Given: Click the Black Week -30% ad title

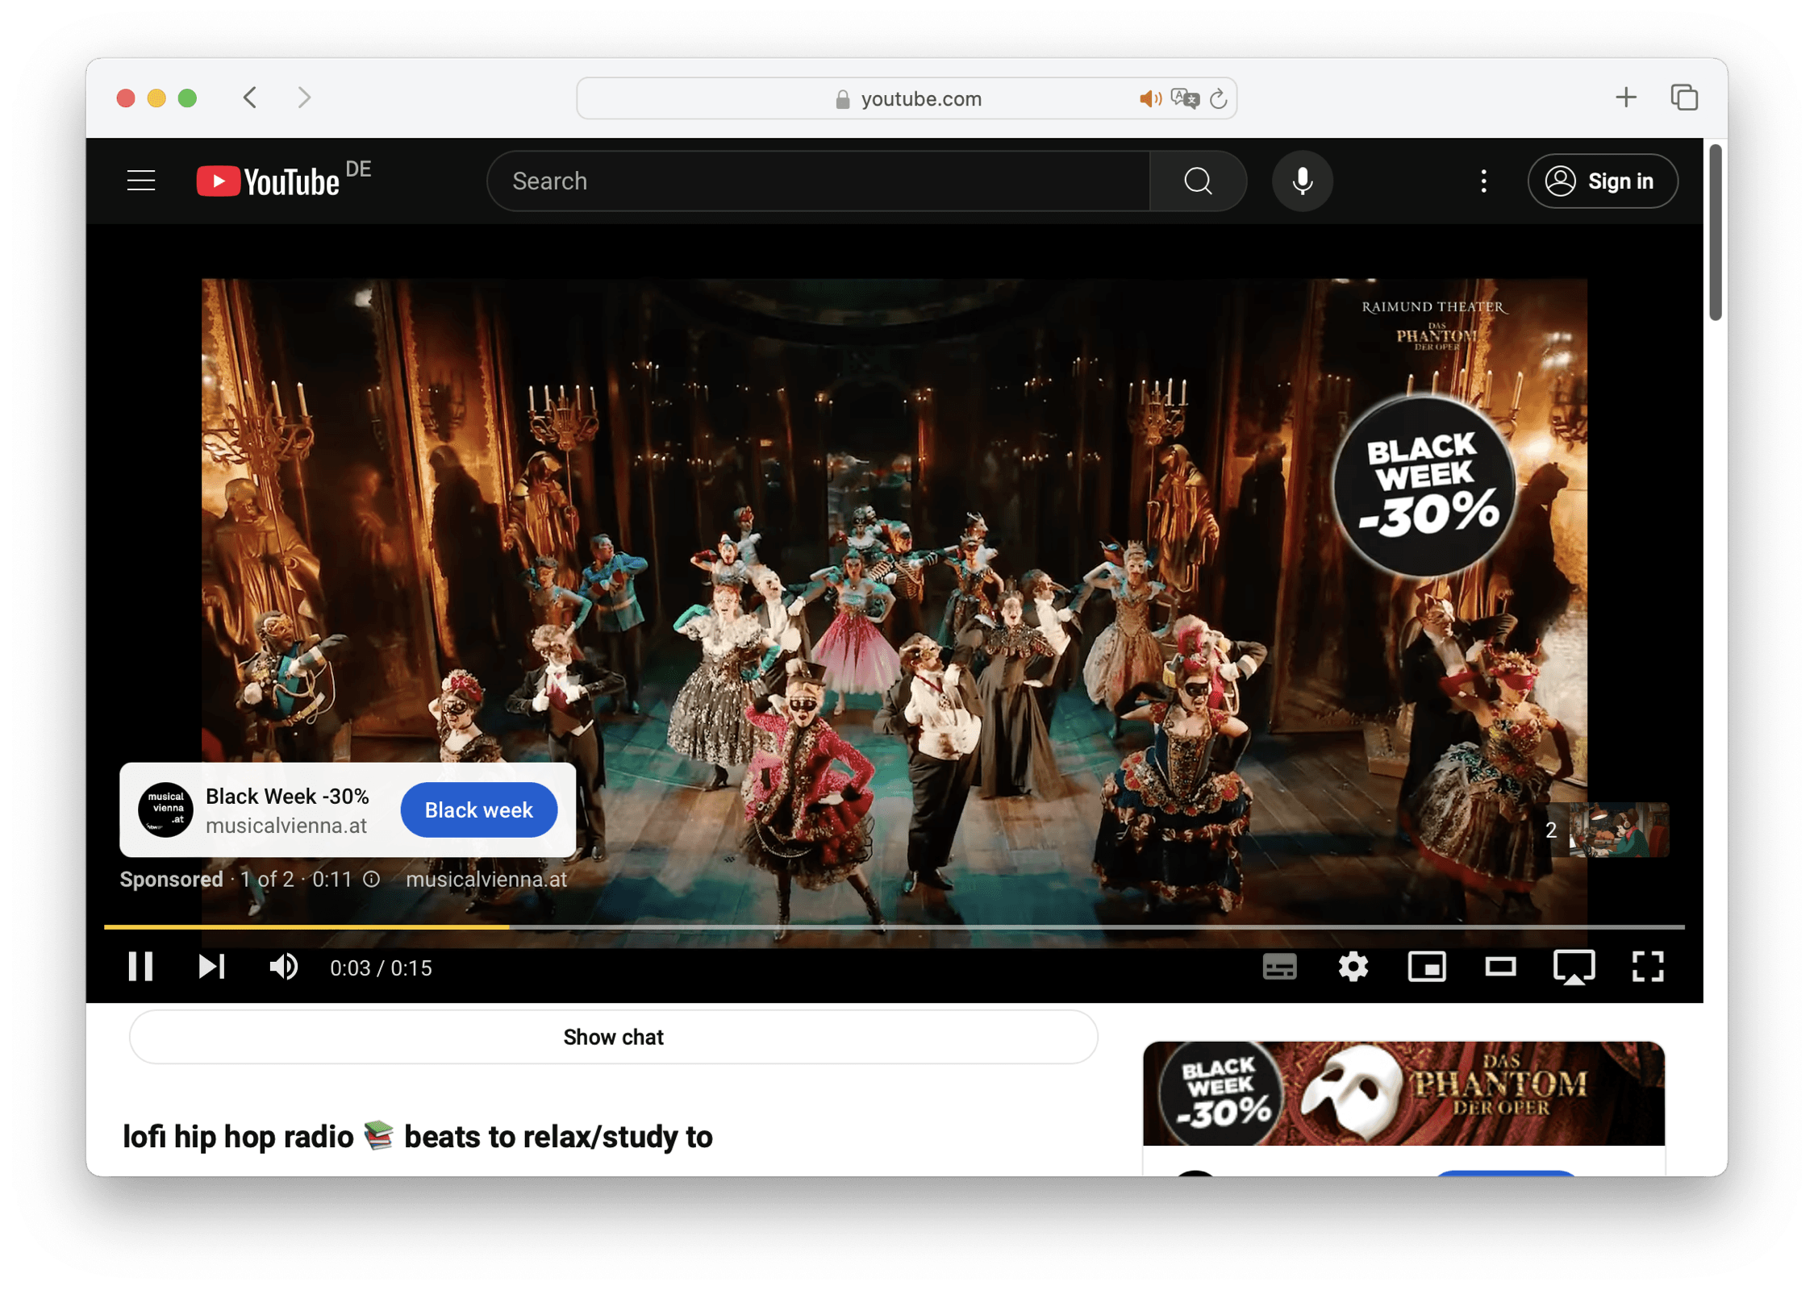Looking at the screenshot, I should pos(287,797).
